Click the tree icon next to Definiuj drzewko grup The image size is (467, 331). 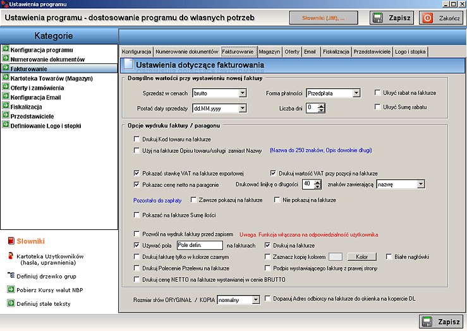pyautogui.click(x=11, y=275)
